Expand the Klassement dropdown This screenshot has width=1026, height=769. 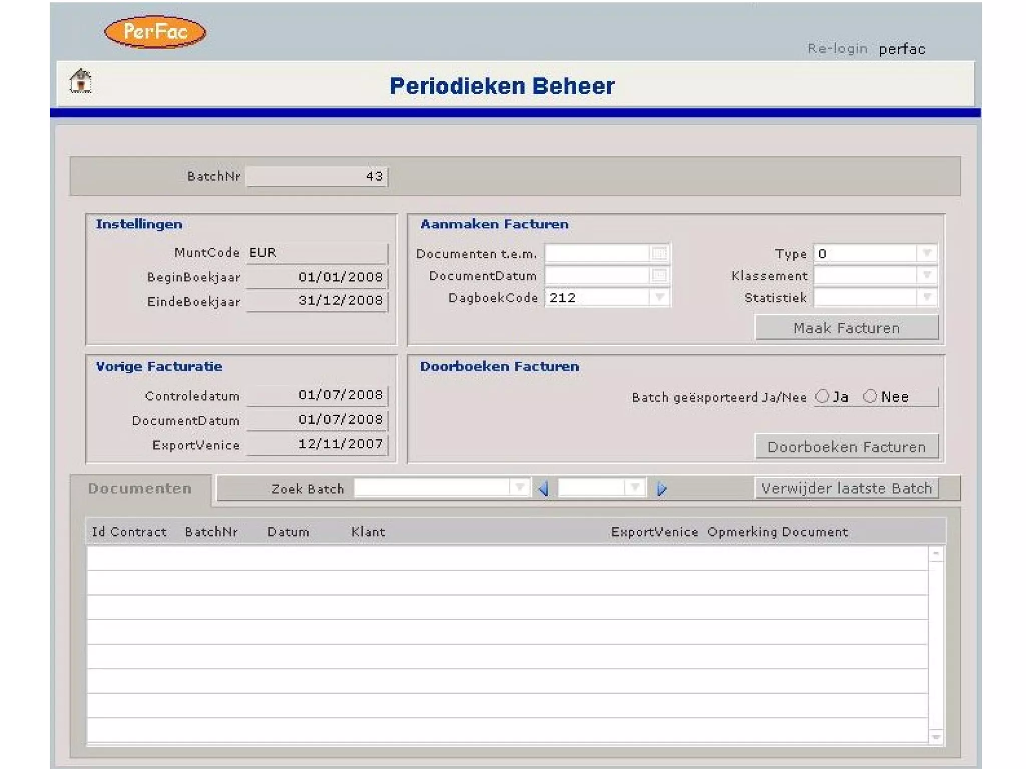click(x=926, y=275)
